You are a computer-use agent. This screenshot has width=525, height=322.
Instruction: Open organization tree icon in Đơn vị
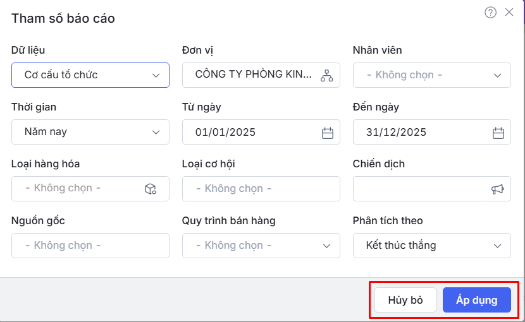pyautogui.click(x=326, y=75)
